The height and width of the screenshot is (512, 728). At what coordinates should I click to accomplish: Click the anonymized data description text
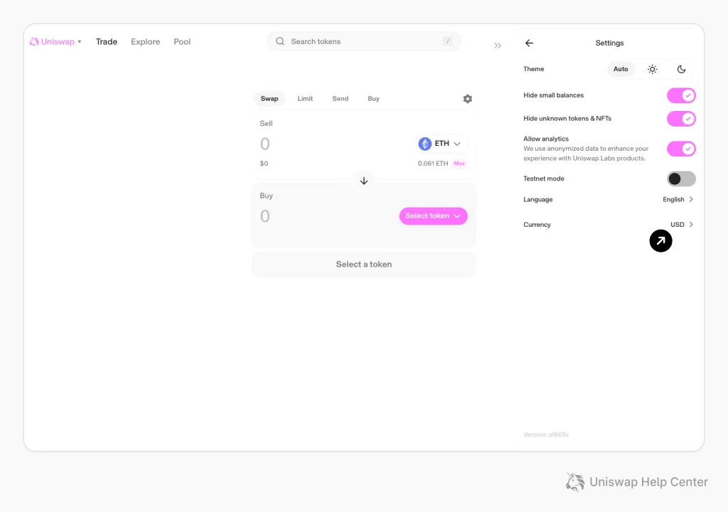586,154
